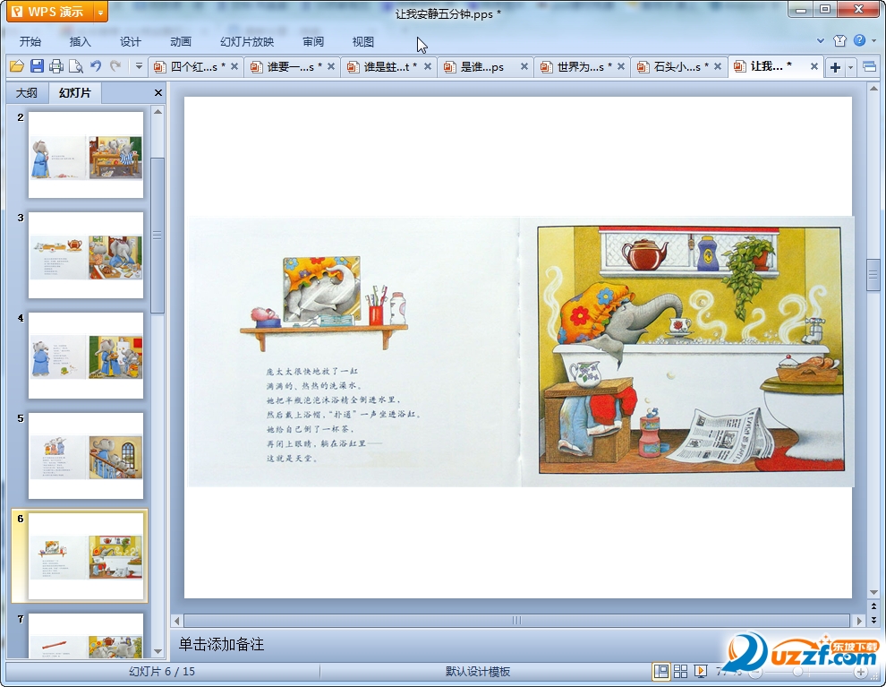
Task: Click the print icon
Action: coord(56,66)
